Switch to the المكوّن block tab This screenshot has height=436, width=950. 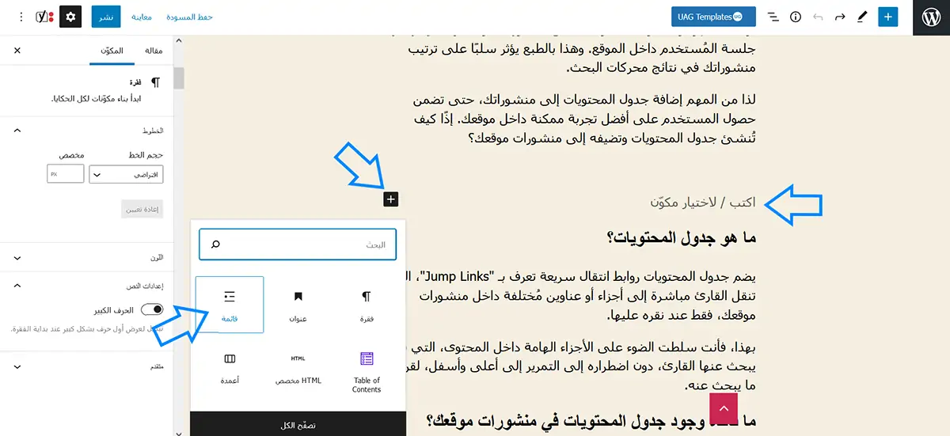click(111, 51)
